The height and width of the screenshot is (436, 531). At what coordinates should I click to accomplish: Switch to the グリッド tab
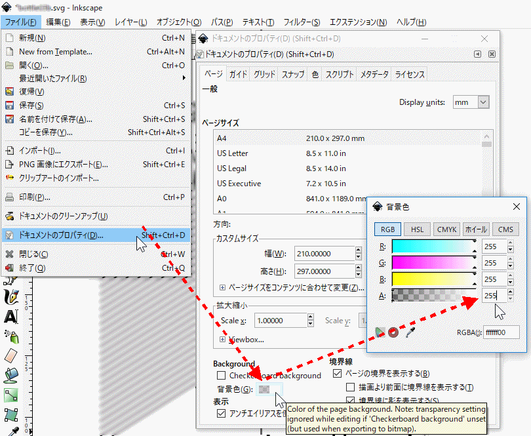[x=264, y=75]
